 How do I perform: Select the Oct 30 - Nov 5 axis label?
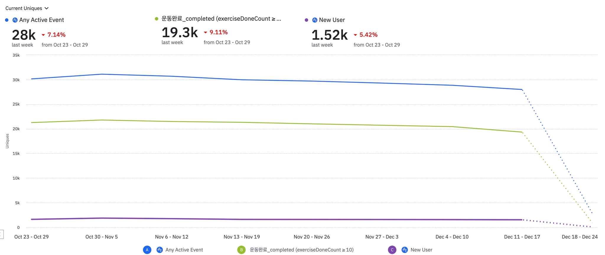coord(102,237)
